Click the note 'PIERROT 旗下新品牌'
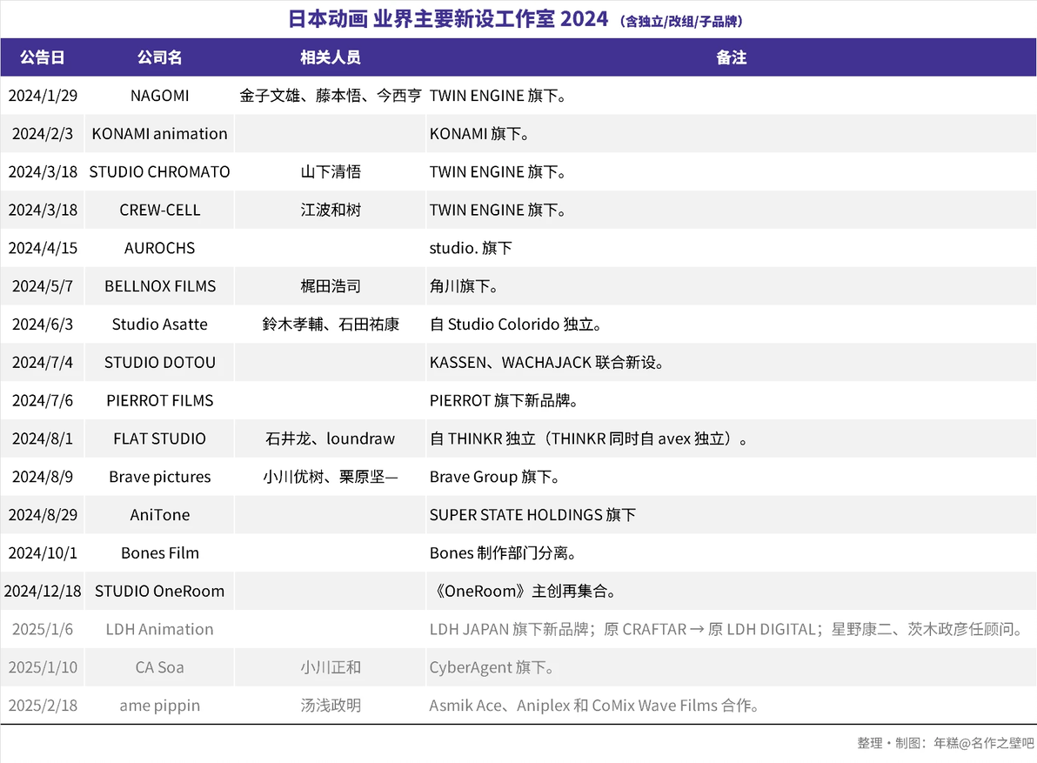The height and width of the screenshot is (763, 1037). [x=504, y=401]
